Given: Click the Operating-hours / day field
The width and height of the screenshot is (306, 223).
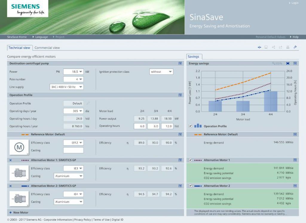Looking at the screenshot, I should pyautogui.click(x=74, y=118).
